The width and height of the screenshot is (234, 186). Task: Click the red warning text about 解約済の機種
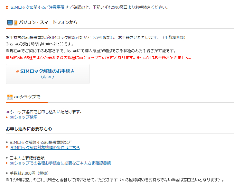98,57
